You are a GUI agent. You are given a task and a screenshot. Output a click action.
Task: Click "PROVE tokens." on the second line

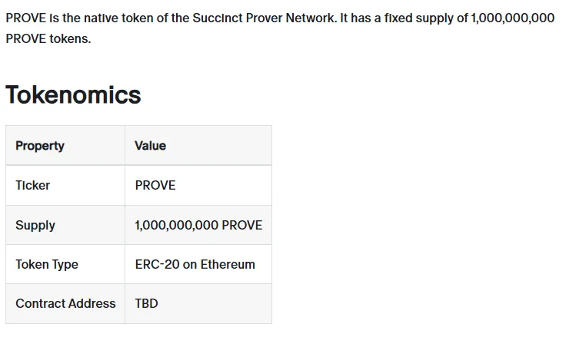coord(48,38)
